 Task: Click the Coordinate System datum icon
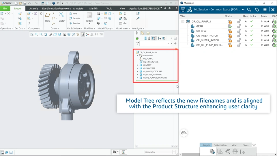(x=54, y=23)
